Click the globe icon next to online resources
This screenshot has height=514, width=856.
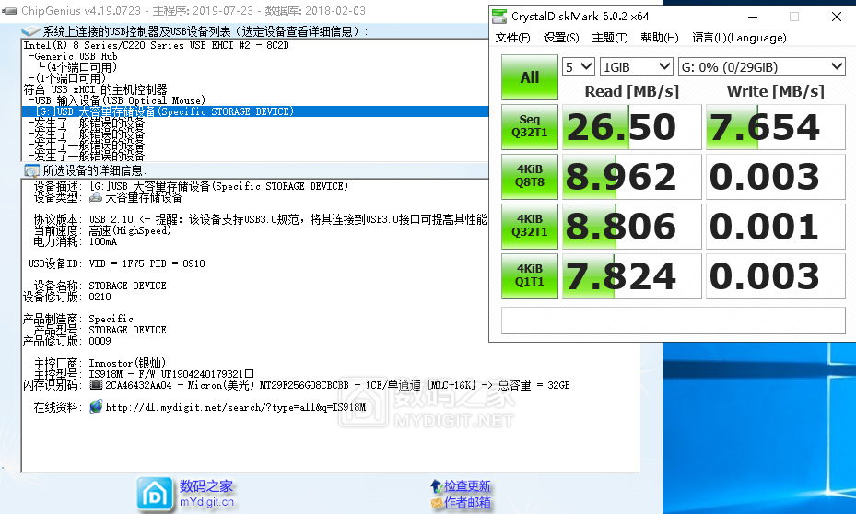tap(96, 406)
